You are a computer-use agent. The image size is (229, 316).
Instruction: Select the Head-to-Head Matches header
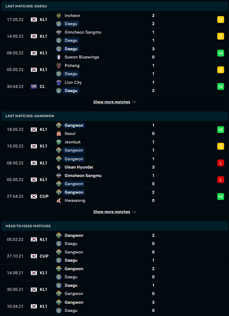[28, 226]
